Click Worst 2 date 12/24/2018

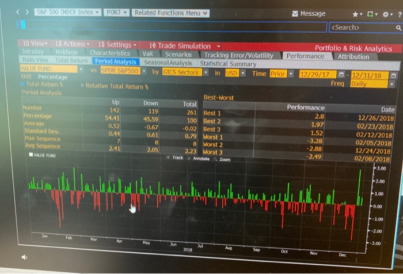[373, 150]
